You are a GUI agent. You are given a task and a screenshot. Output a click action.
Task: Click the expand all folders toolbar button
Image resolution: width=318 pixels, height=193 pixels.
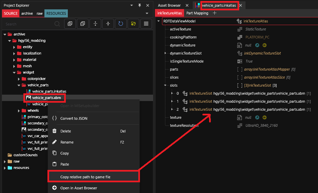(70, 24)
